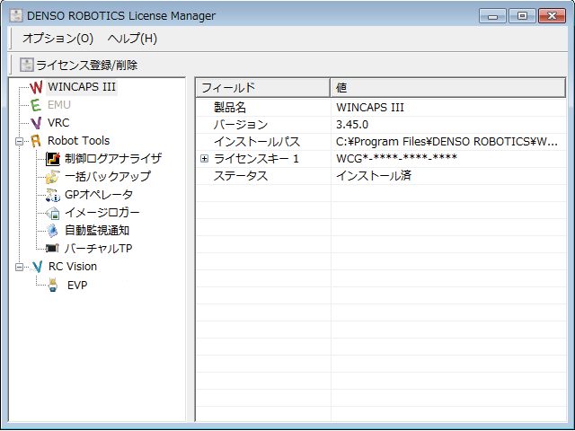Image resolution: width=575 pixels, height=431 pixels.
Task: Click the イメージロガー icon
Action: [53, 213]
